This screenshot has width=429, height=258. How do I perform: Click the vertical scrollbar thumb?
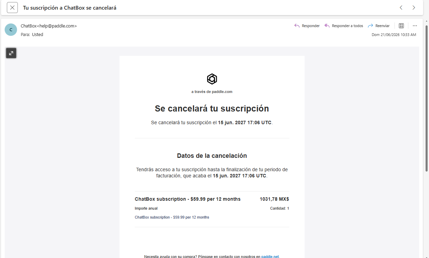[x=427, y=98]
